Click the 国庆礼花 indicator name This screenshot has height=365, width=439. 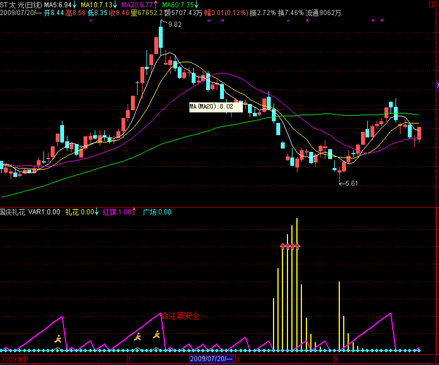pyautogui.click(x=13, y=212)
